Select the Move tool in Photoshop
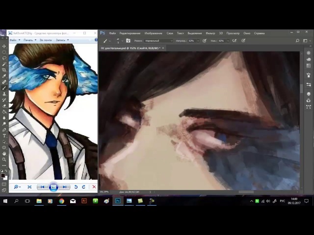Viewport: 314px width, 235px height. [x=4, y=46]
